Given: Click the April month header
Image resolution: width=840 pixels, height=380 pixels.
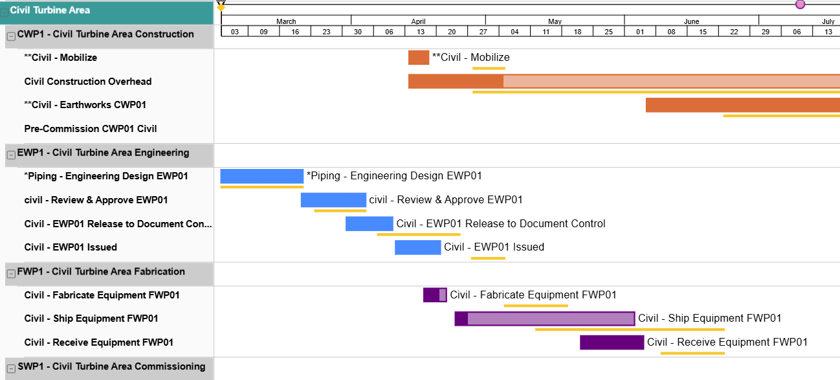Looking at the screenshot, I should (418, 21).
